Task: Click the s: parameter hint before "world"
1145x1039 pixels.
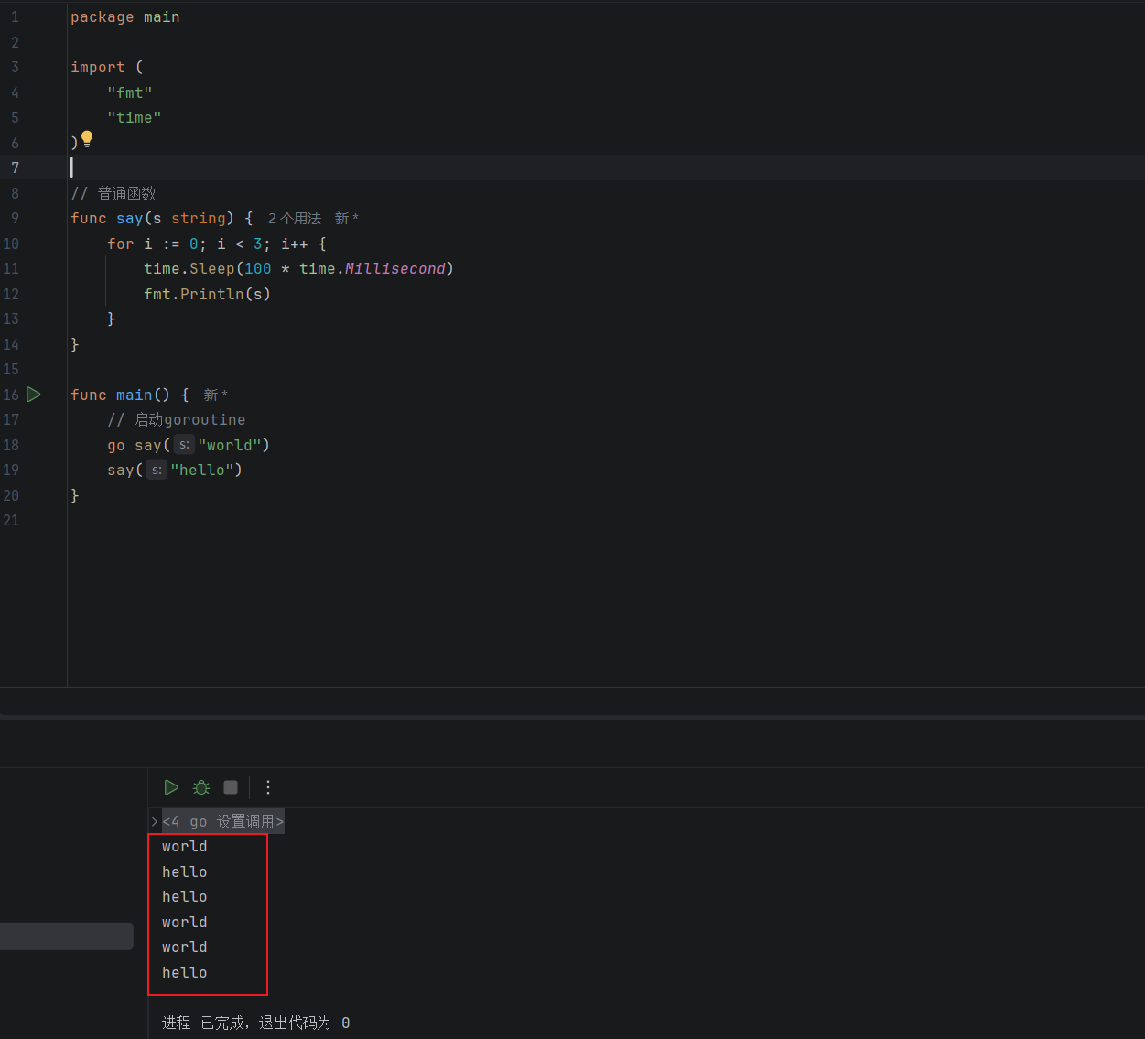Action: [184, 445]
